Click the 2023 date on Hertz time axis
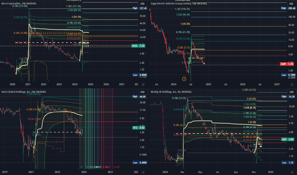The height and width of the screenshot is (175, 297). point(57,172)
